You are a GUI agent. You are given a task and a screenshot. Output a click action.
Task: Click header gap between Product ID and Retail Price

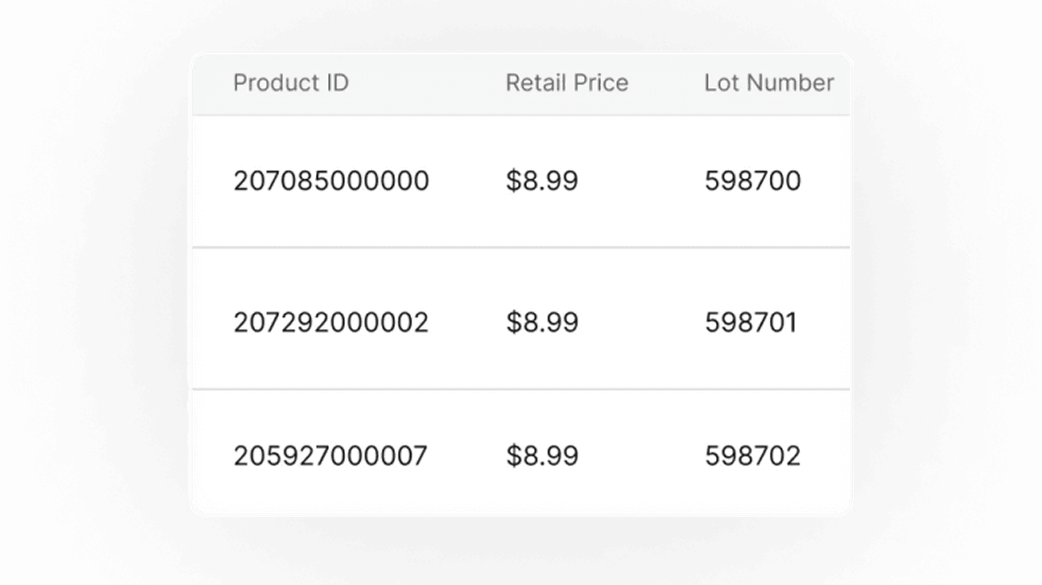tap(427, 83)
